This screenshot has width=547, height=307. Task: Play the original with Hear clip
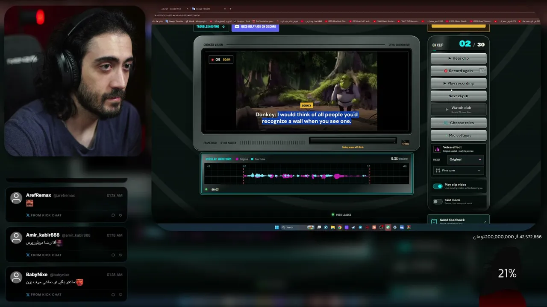coord(459,58)
